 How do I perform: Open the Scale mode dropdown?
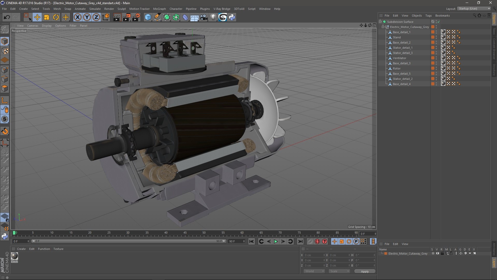[x=339, y=271]
